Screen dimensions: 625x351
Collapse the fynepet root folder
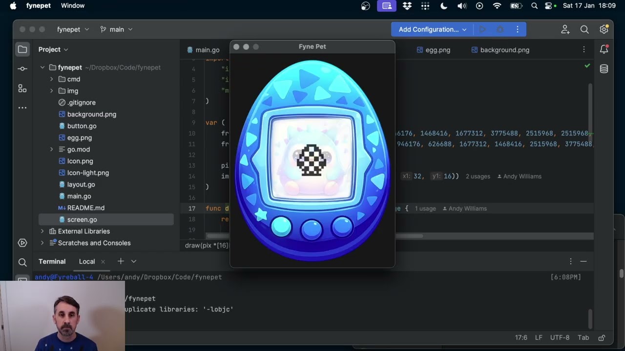(42, 67)
